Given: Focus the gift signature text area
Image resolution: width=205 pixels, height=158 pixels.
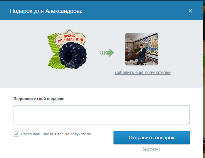Looking at the screenshot, I should coord(102,115).
